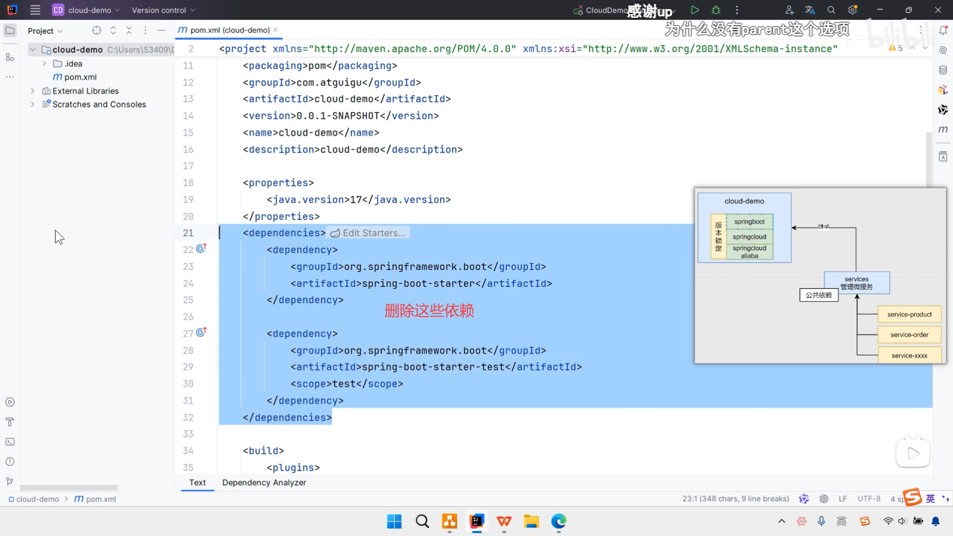
Task: Open the cloud-demo project dropdown
Action: click(89, 10)
